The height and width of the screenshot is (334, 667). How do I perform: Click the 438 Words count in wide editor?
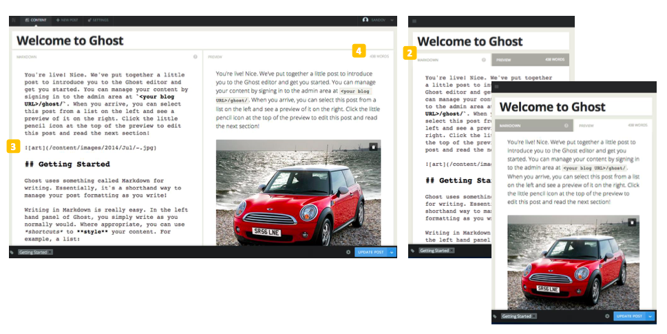(379, 56)
